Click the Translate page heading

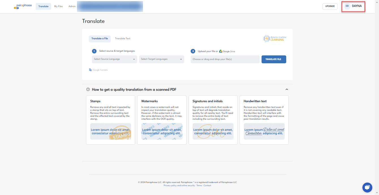coord(93,21)
